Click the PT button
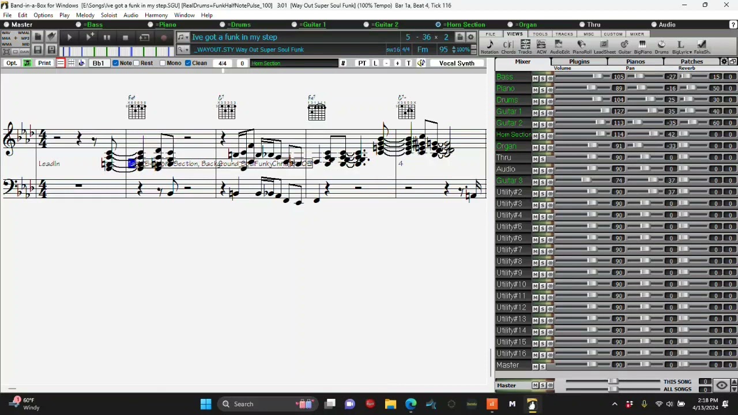Screen dimensions: 738x415 click(x=362, y=63)
